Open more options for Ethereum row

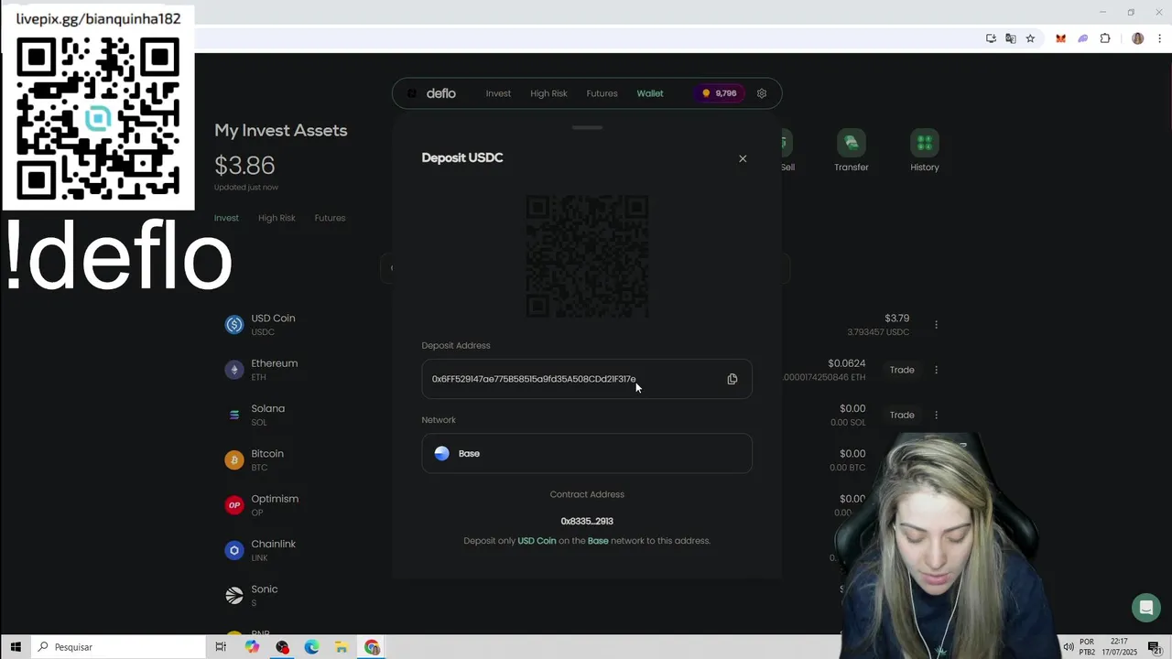click(936, 370)
